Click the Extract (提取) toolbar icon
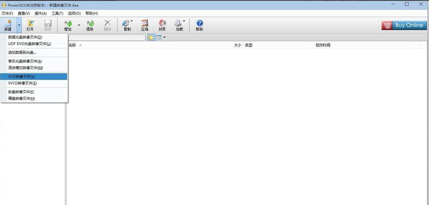The image size is (429, 205). click(90, 25)
